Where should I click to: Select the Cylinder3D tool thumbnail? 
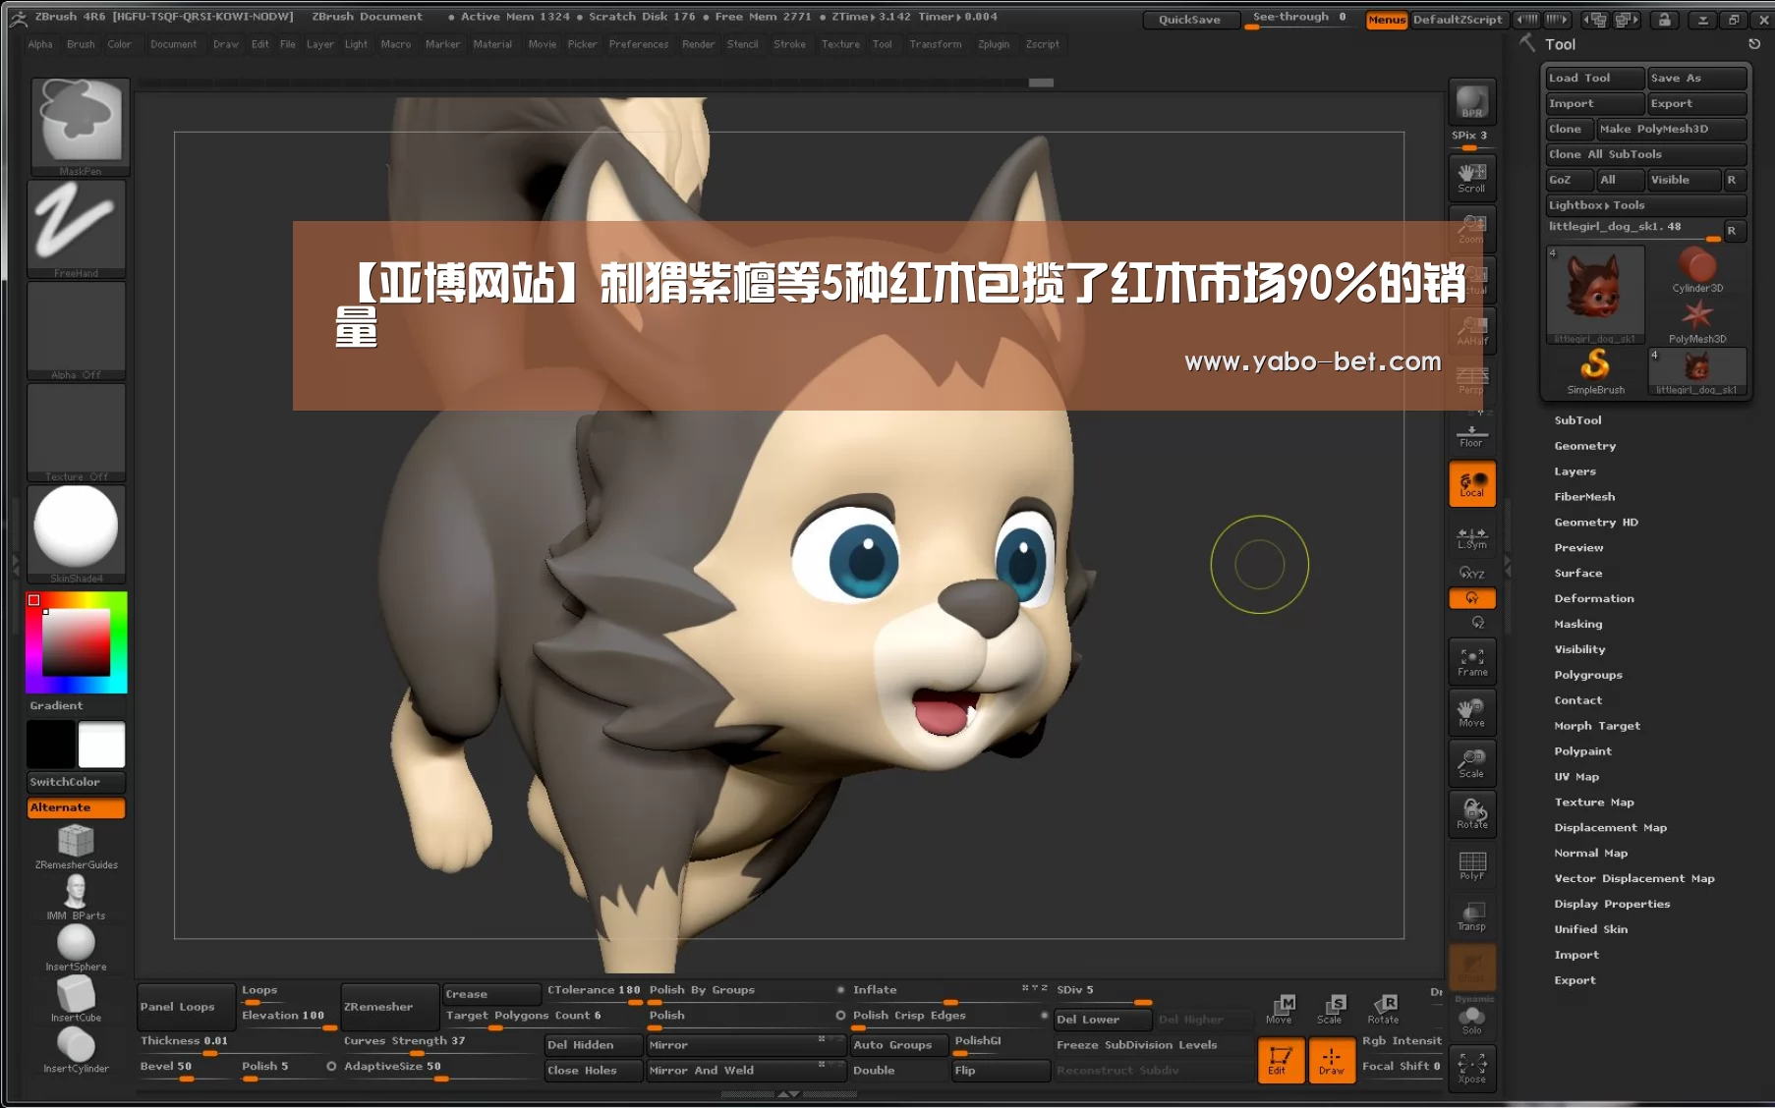coord(1697,270)
